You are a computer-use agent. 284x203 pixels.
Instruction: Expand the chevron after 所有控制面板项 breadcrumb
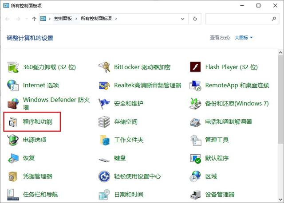pos(116,19)
